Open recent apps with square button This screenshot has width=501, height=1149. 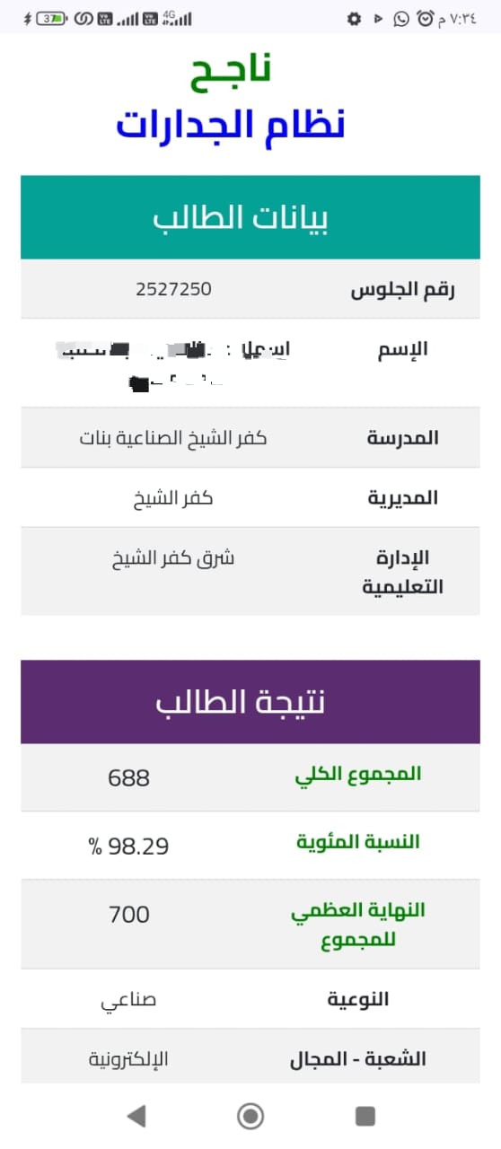coord(365,1116)
